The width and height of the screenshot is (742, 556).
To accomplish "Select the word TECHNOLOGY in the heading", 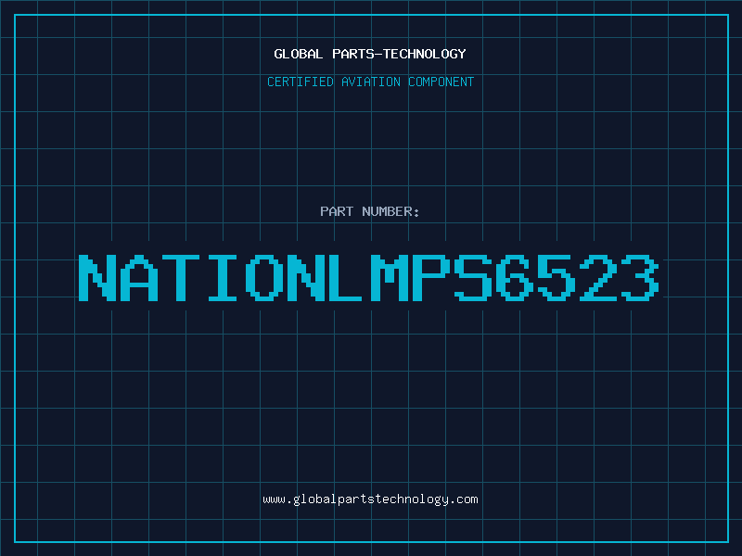I will 425,54.
